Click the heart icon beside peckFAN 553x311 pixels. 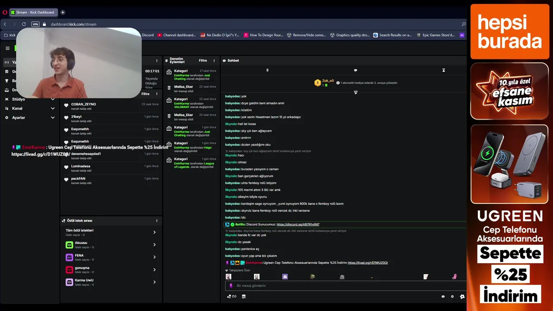(66, 179)
